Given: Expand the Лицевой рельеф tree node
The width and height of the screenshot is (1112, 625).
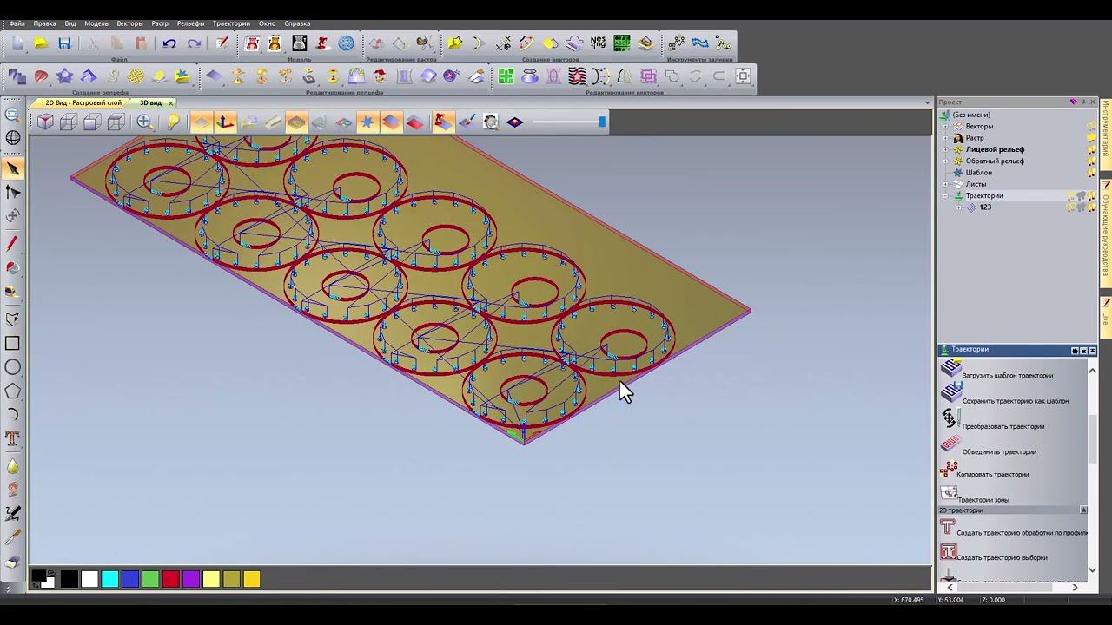Looking at the screenshot, I should click(946, 149).
